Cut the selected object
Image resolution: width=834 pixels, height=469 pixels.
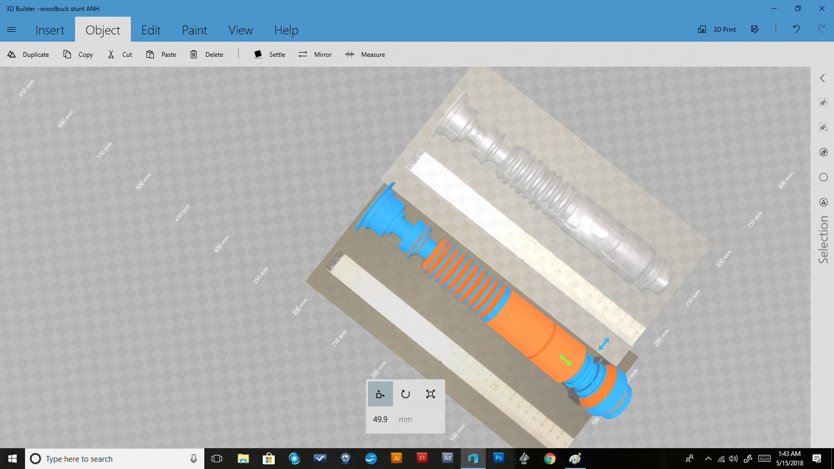coord(120,54)
